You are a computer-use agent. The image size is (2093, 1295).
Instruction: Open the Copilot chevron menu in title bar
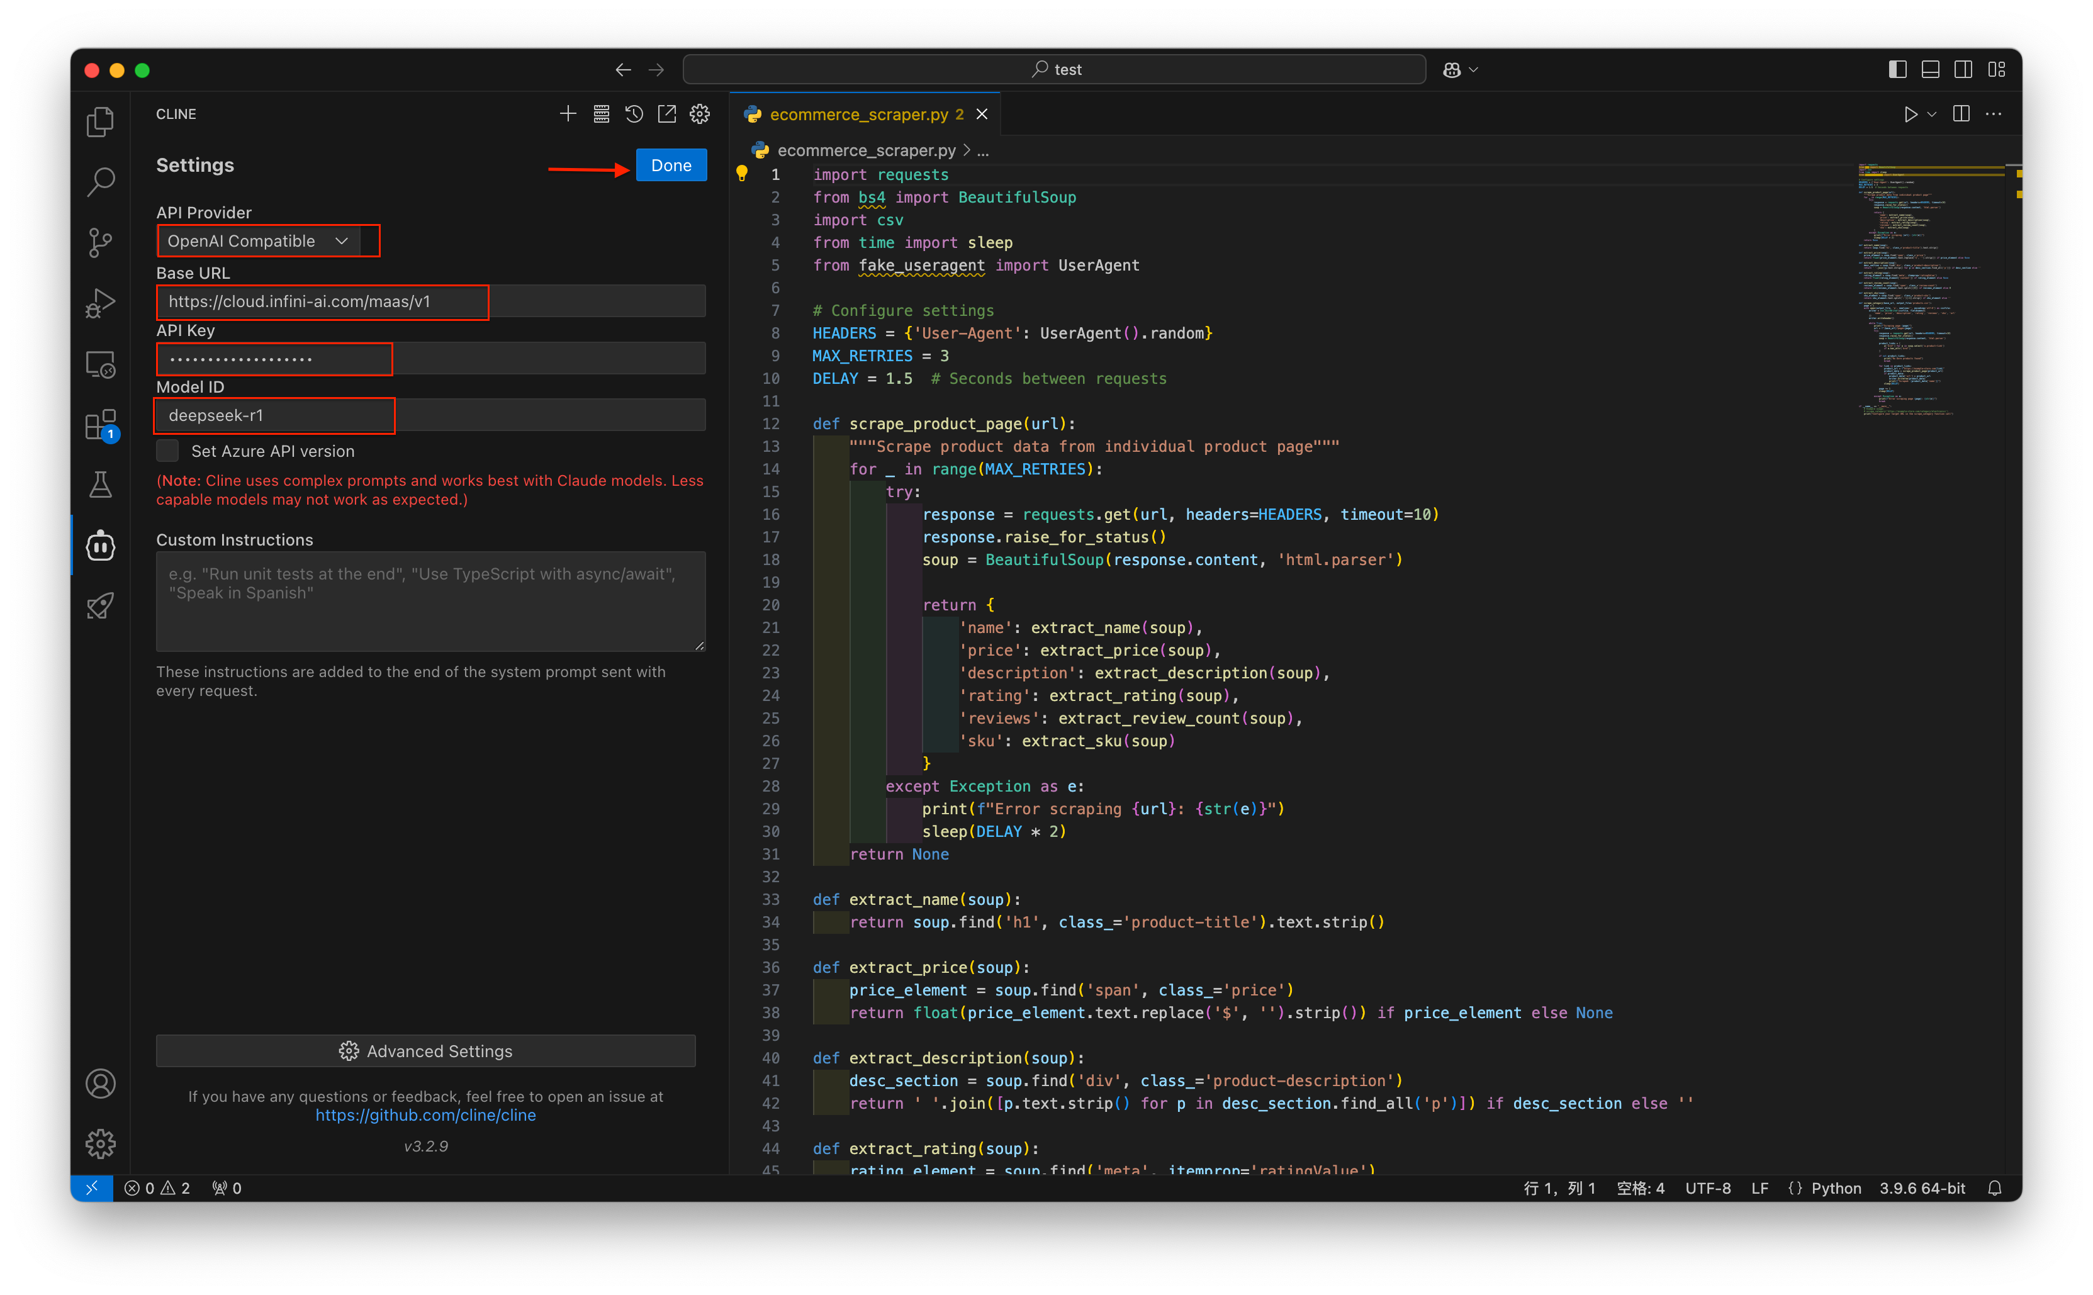tap(1474, 69)
